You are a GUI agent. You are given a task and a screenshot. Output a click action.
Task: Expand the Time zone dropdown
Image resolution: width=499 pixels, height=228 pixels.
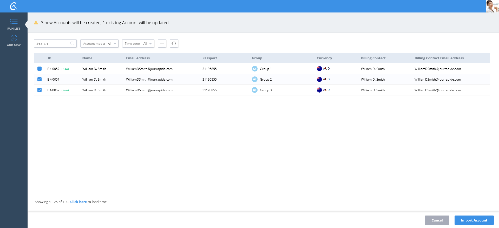tap(138, 44)
